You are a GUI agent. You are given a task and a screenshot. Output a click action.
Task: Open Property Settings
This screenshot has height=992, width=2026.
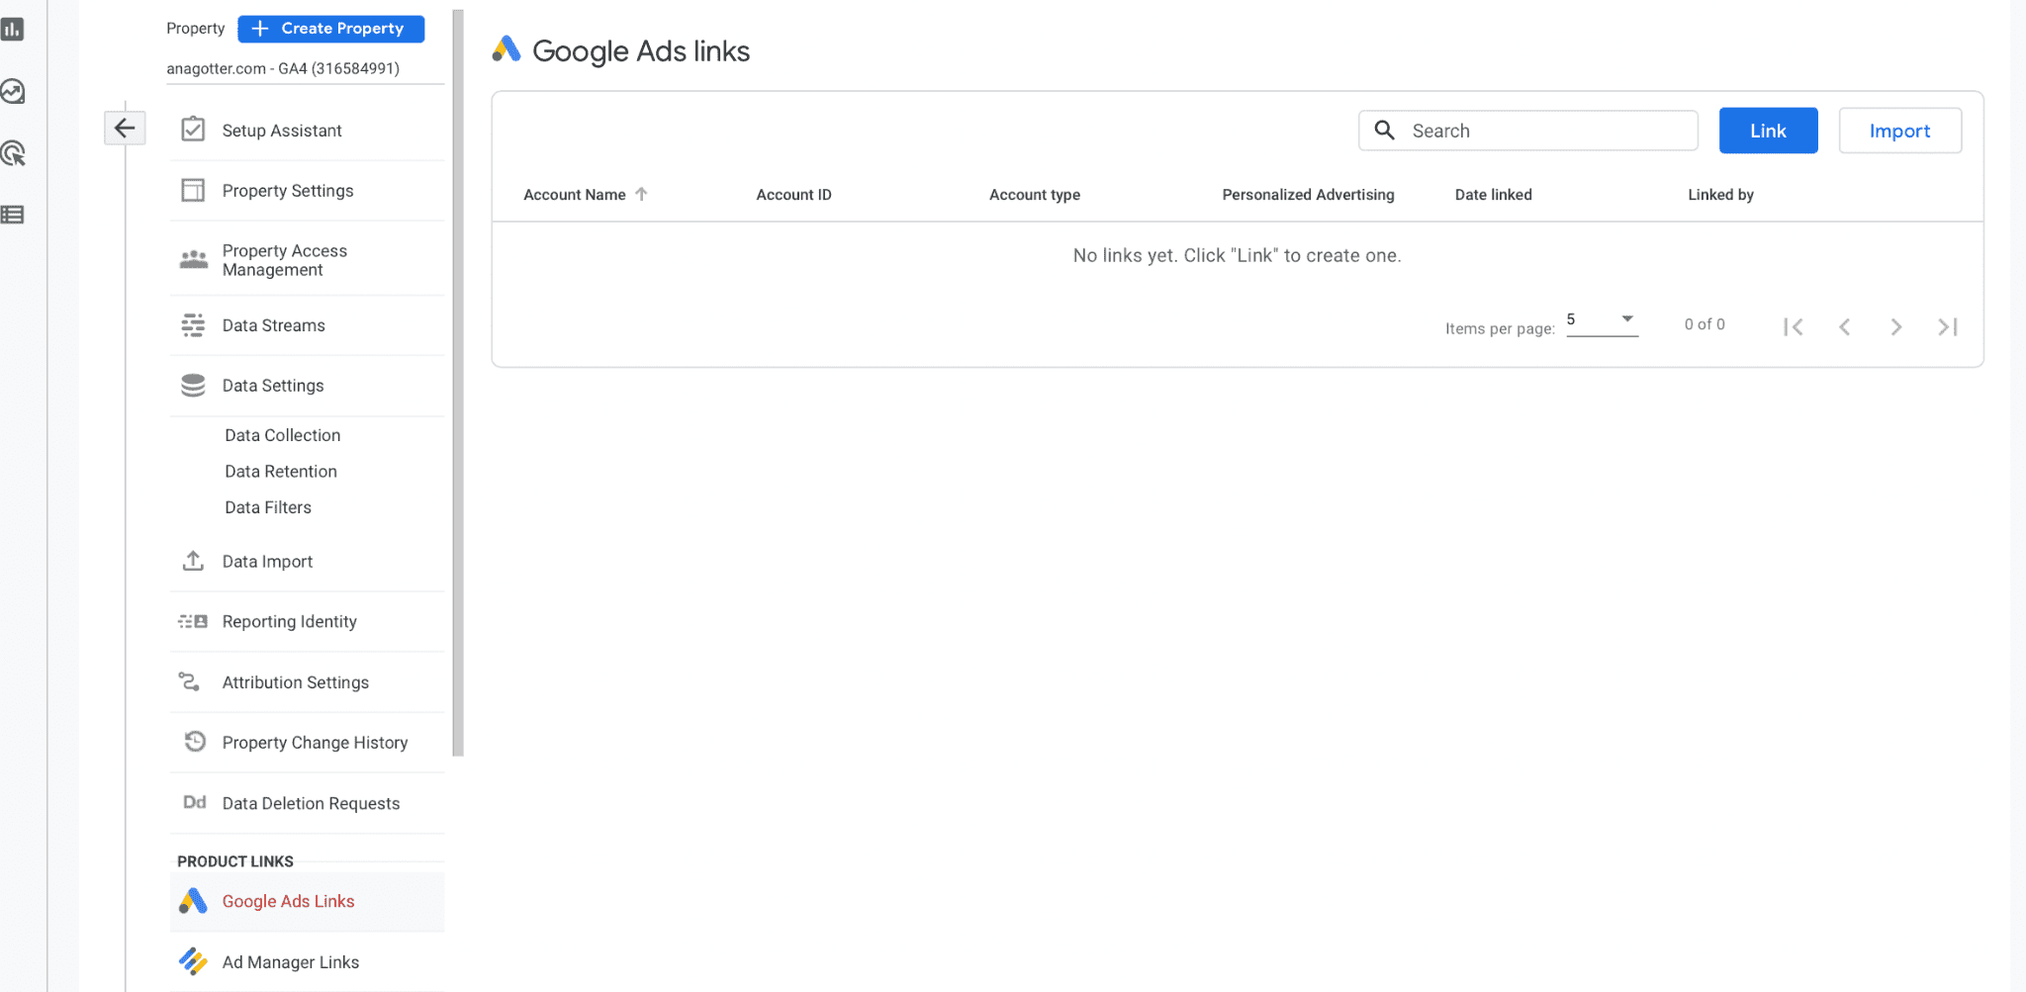click(x=307, y=191)
